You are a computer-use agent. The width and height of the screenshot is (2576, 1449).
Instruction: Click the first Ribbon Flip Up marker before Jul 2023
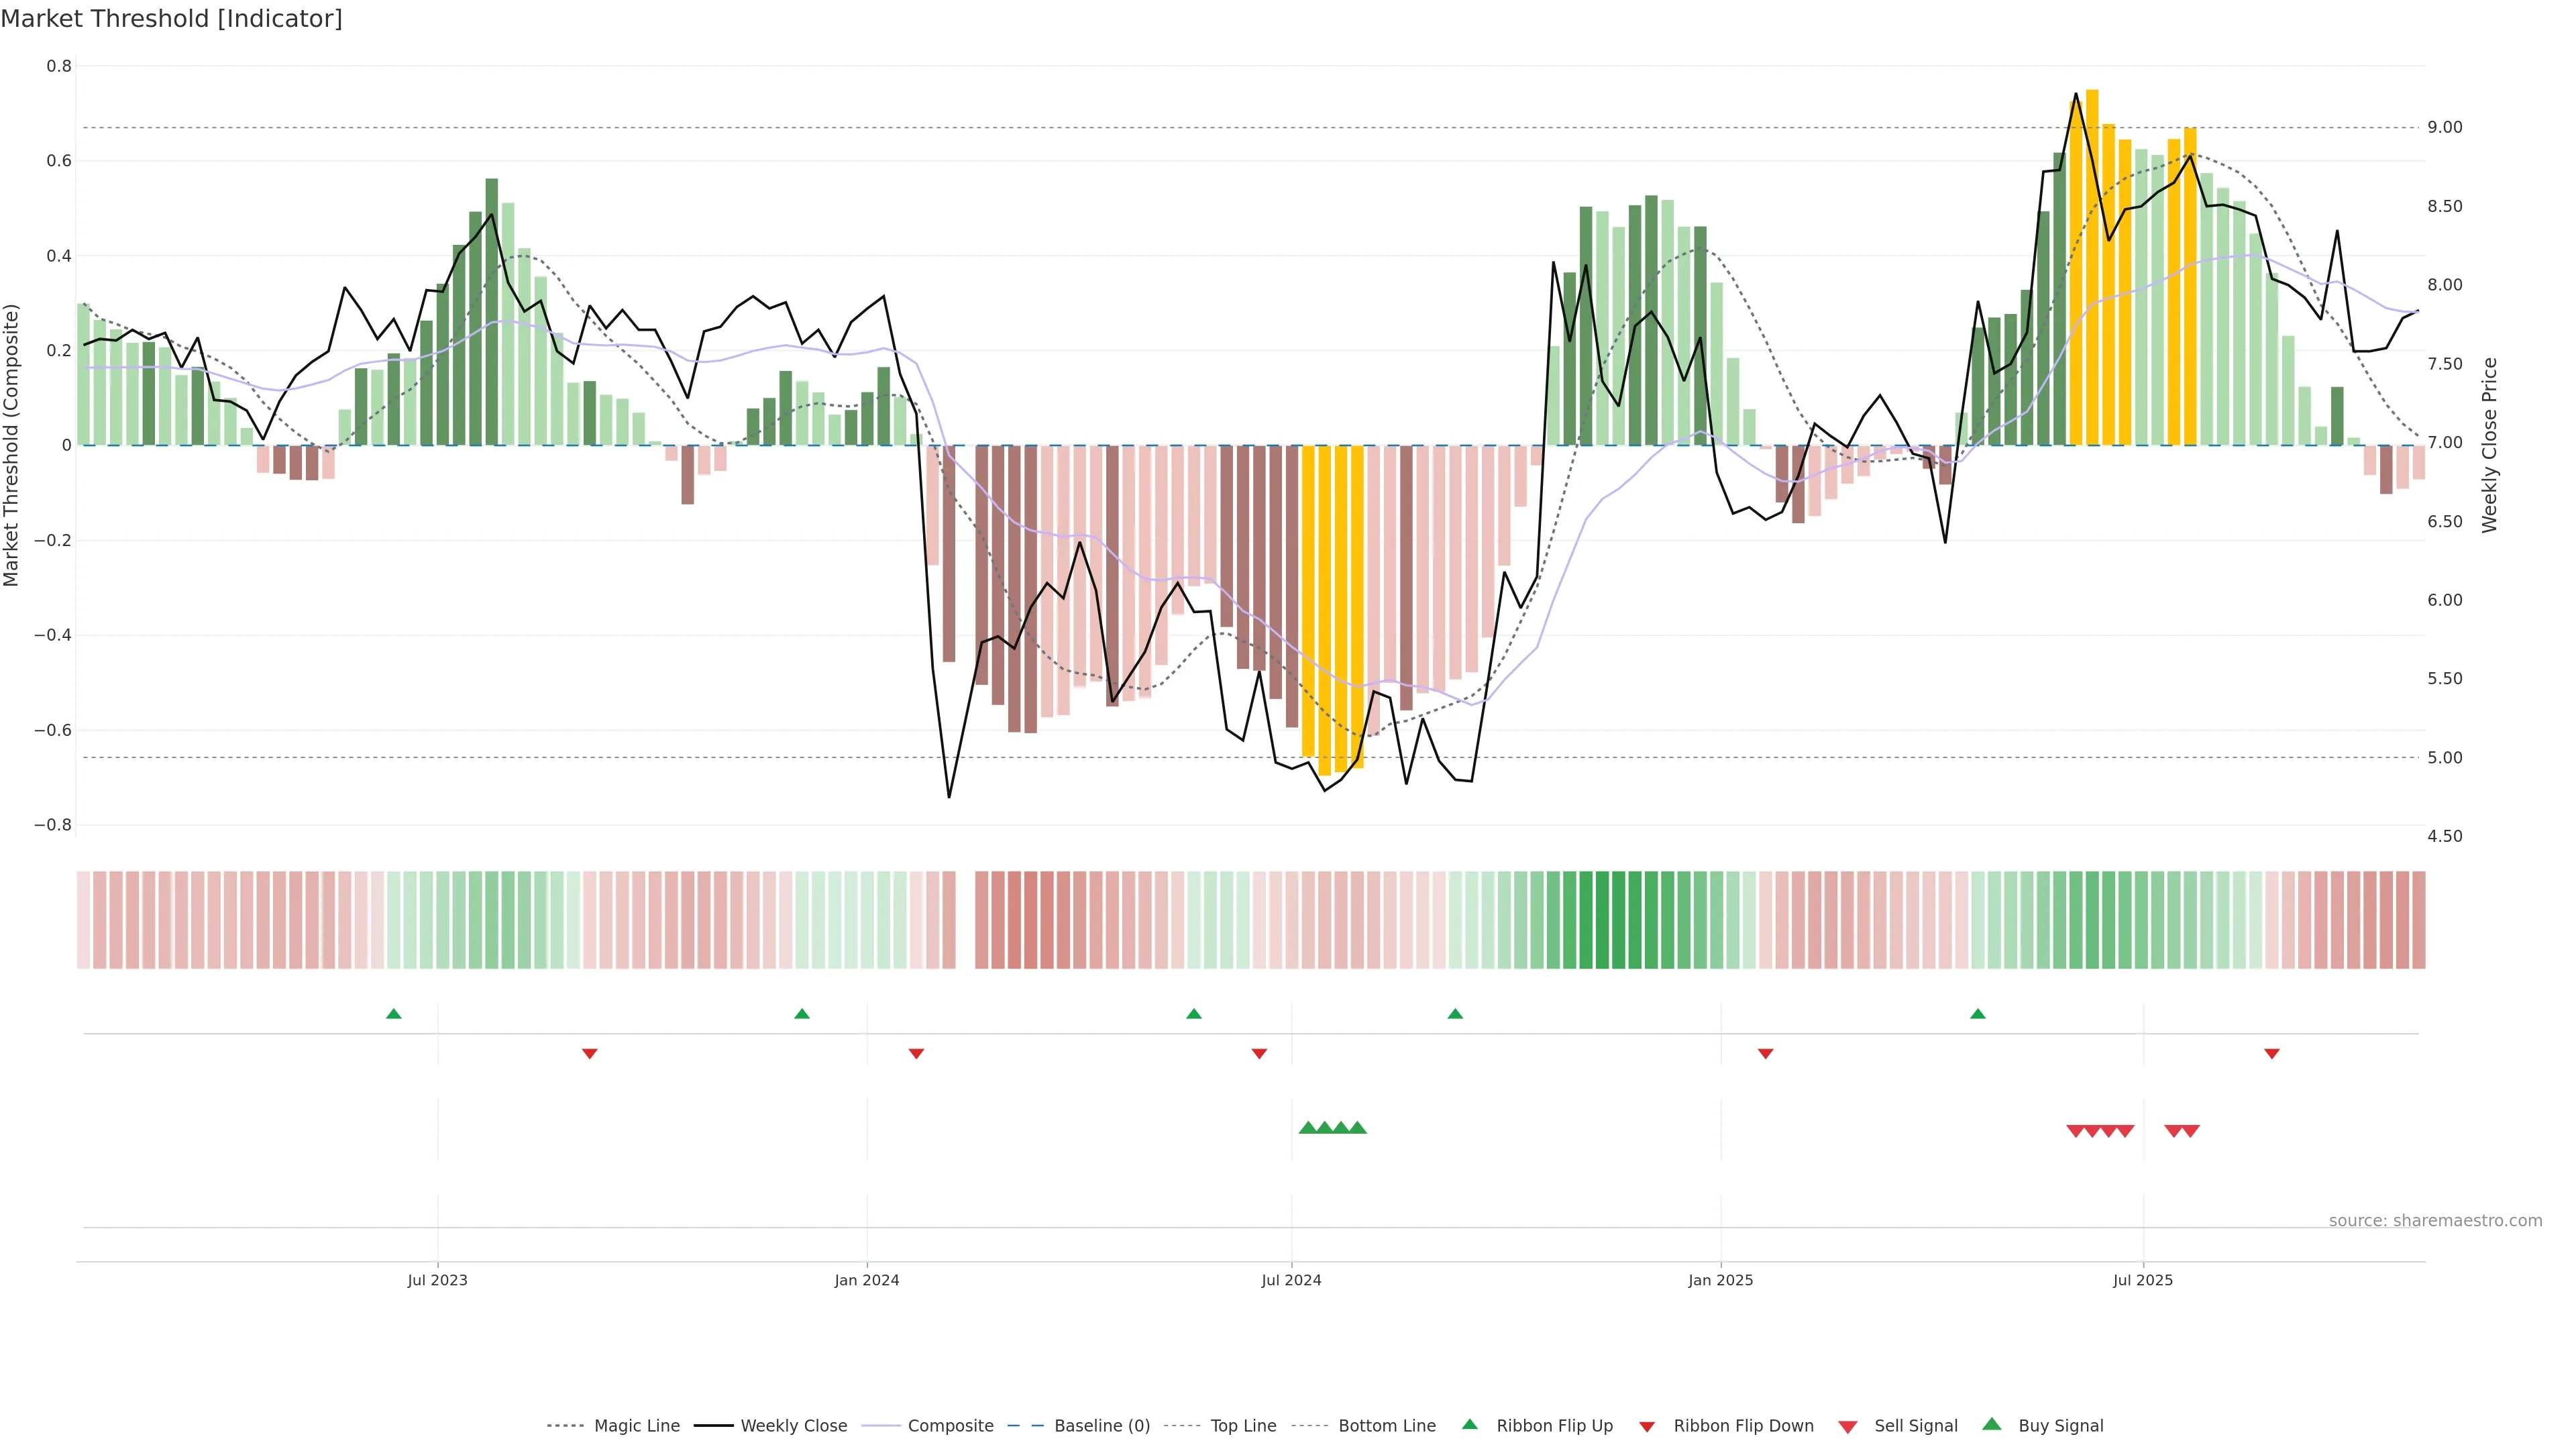394,1014
